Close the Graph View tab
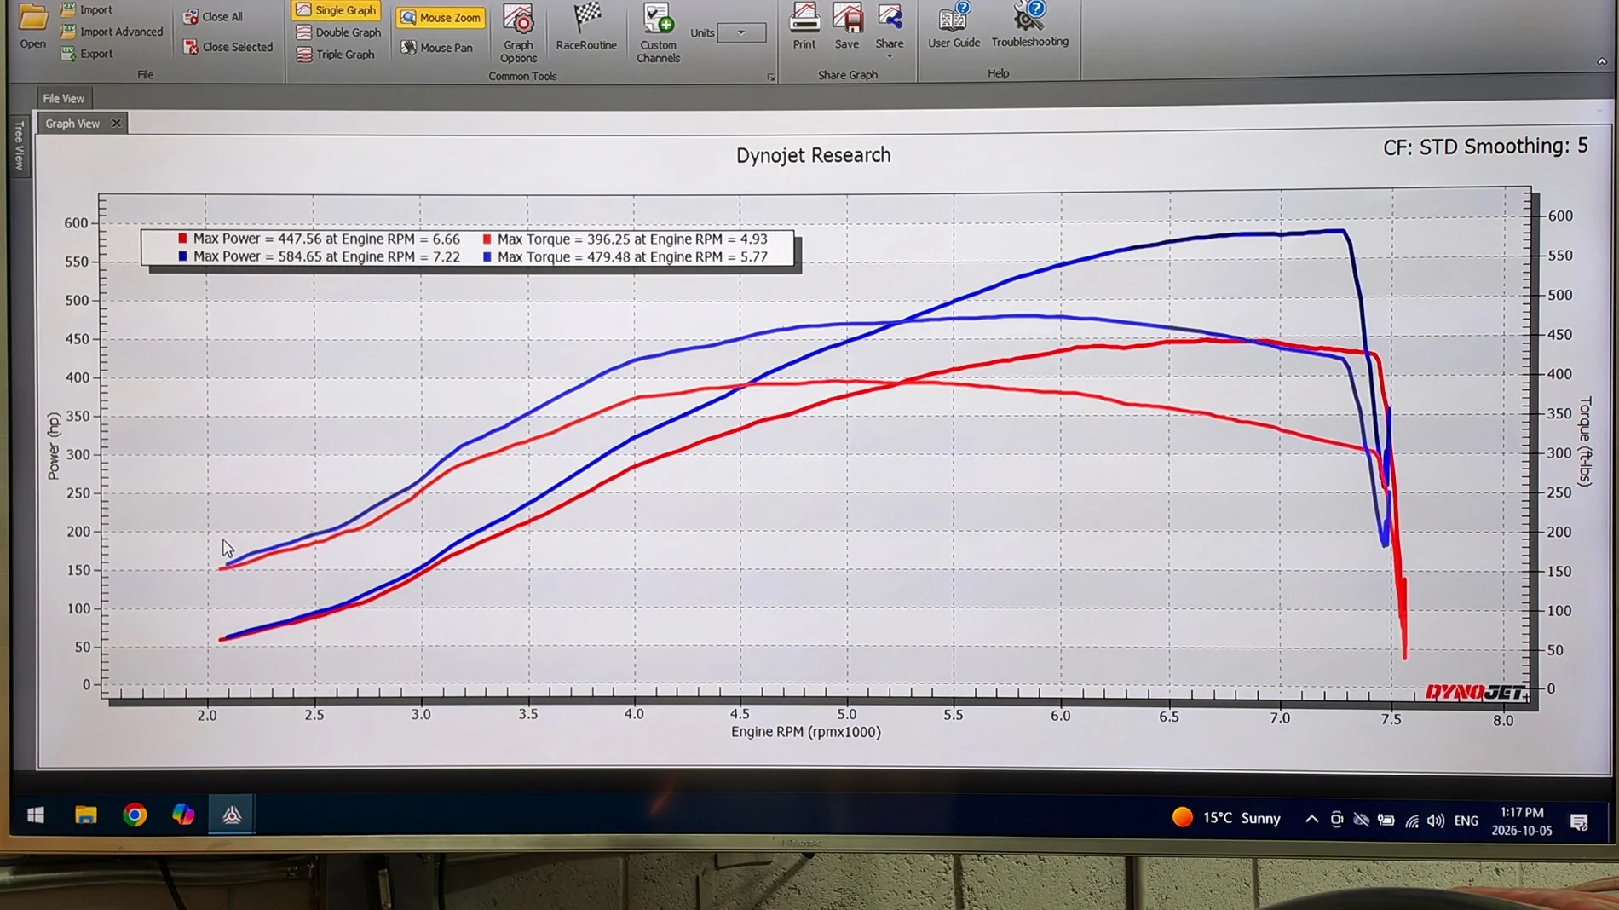This screenshot has width=1619, height=910. coord(117,124)
